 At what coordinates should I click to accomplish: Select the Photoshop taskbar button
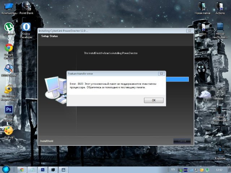43,169
